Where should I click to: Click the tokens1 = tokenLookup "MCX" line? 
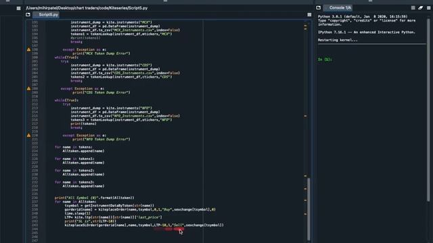click(x=121, y=34)
